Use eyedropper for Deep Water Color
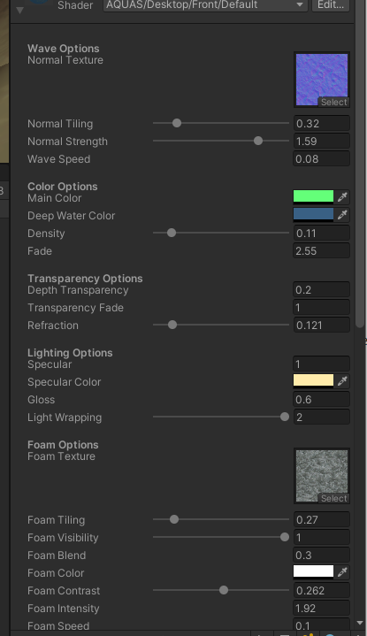 tap(342, 215)
